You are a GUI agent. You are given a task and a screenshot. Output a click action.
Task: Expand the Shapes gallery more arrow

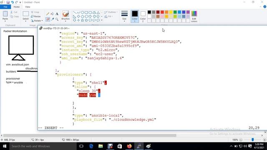coord(102,20)
